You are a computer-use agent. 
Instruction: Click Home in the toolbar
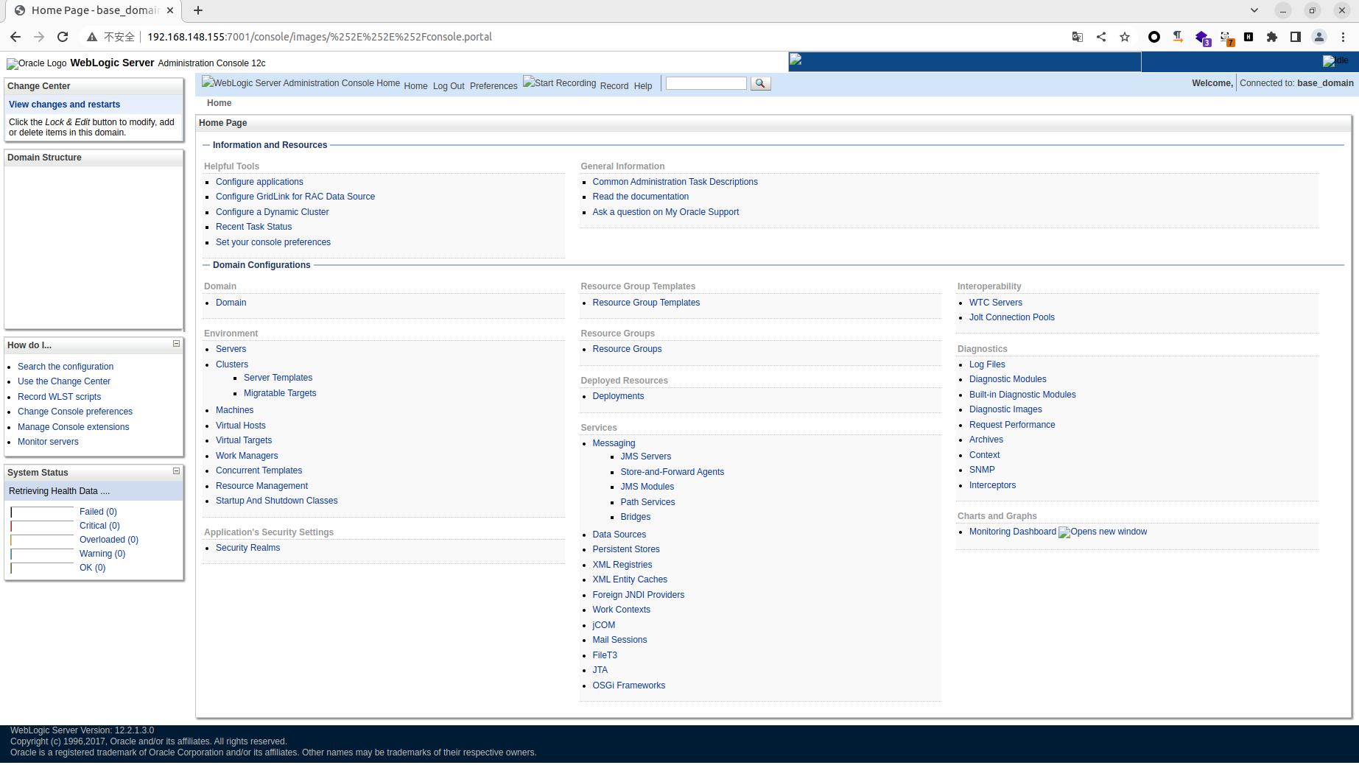(x=415, y=86)
